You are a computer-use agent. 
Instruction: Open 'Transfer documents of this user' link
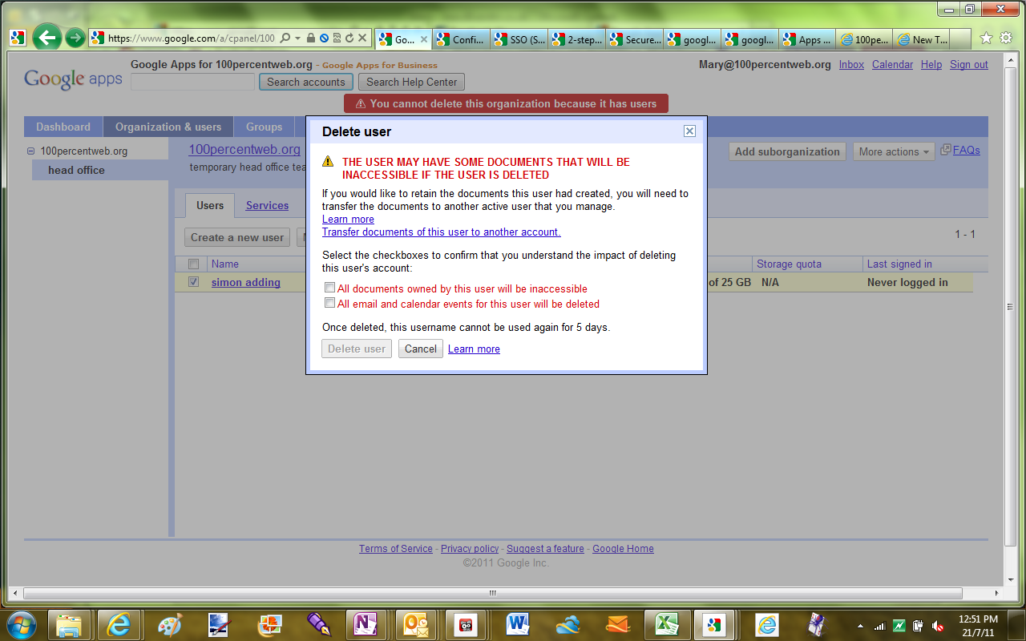pyautogui.click(x=442, y=232)
